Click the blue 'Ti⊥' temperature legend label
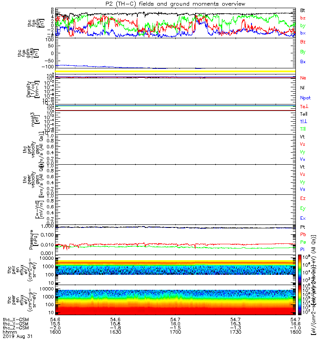Image resolution: width=323 pixels, height=344 pixels. click(304, 121)
